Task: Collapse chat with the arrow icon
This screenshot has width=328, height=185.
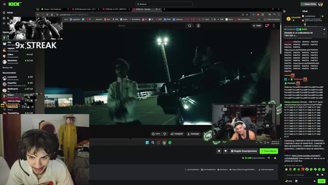Action: (284, 11)
